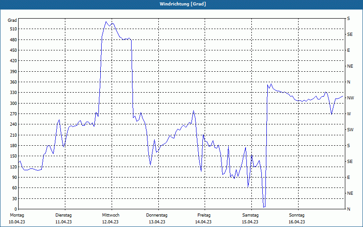Click the N compass label at the 360 gridline
This screenshot has width=363, height=227.
point(348,82)
